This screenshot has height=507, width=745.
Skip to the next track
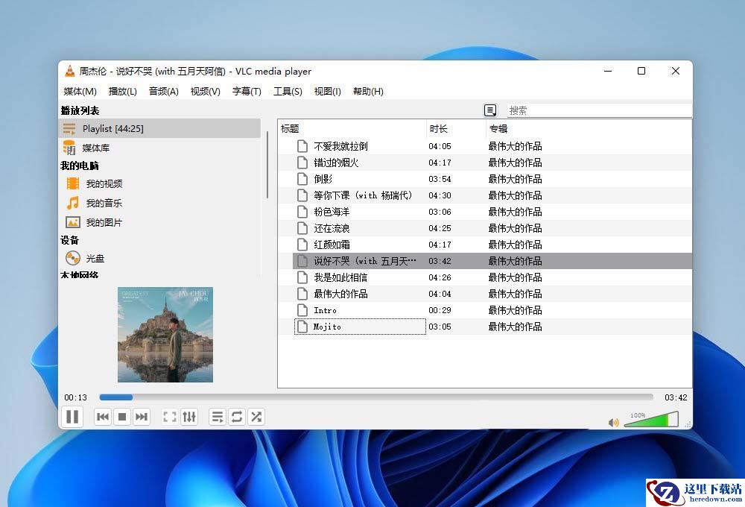[142, 417]
